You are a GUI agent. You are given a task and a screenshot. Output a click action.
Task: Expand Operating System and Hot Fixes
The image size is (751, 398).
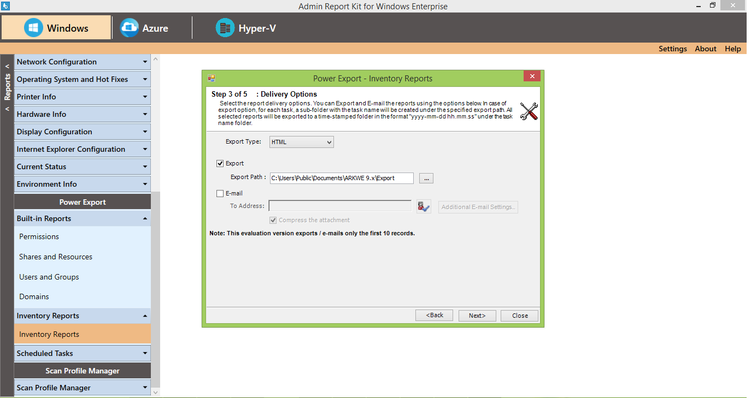click(82, 79)
